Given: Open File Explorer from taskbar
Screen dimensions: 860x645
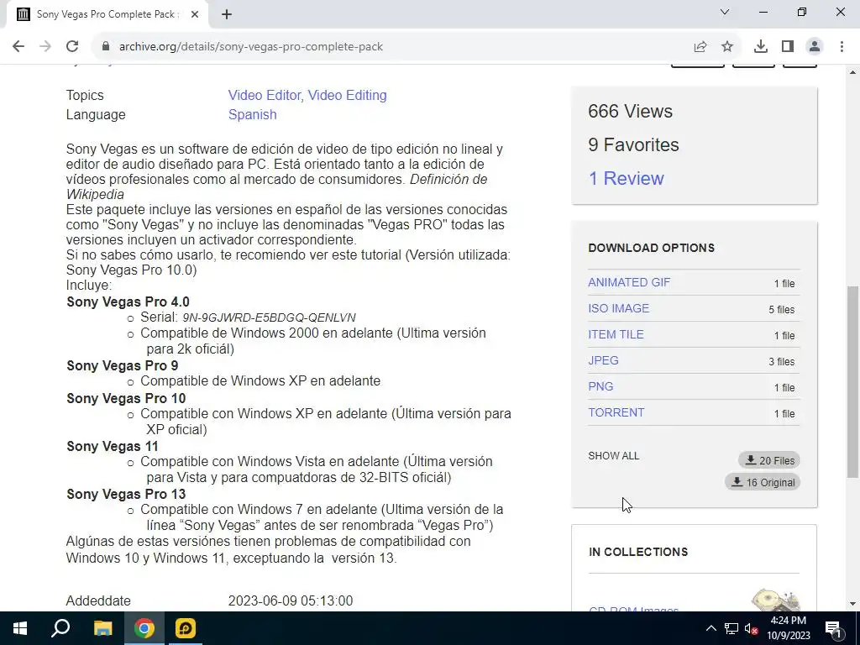Looking at the screenshot, I should 102,628.
